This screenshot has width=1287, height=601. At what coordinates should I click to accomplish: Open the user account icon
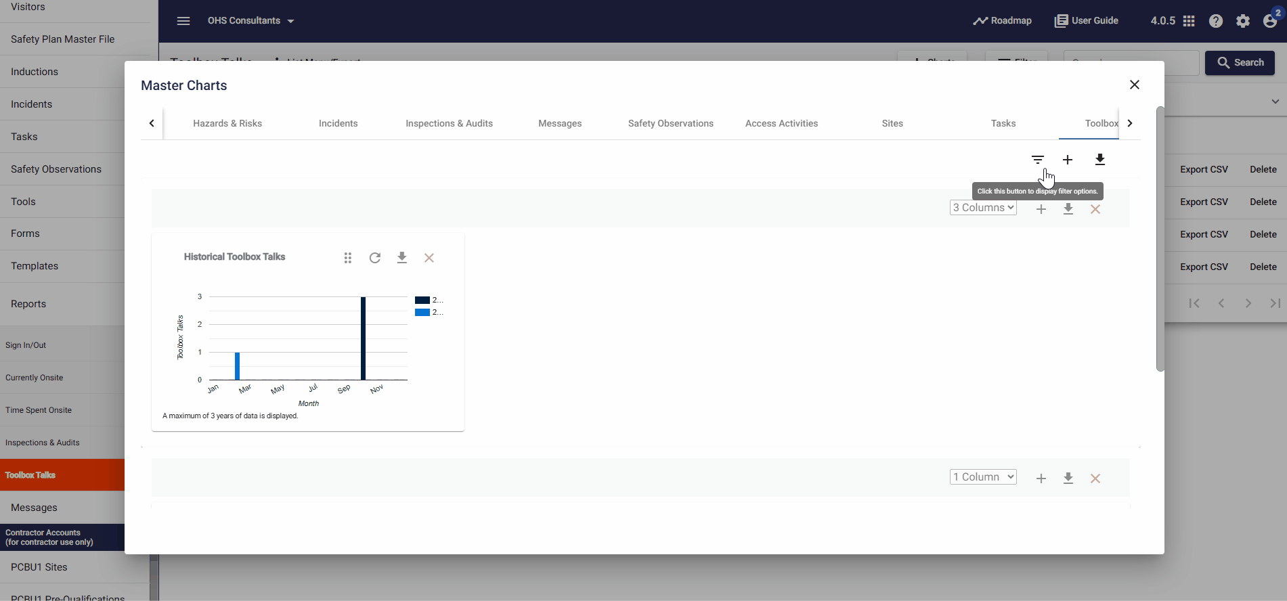click(1270, 21)
